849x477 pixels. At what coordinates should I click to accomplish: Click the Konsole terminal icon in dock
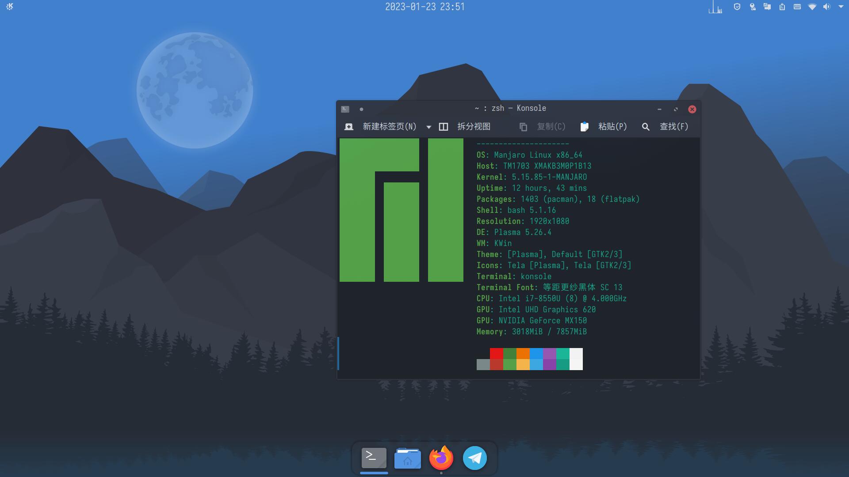click(x=374, y=458)
